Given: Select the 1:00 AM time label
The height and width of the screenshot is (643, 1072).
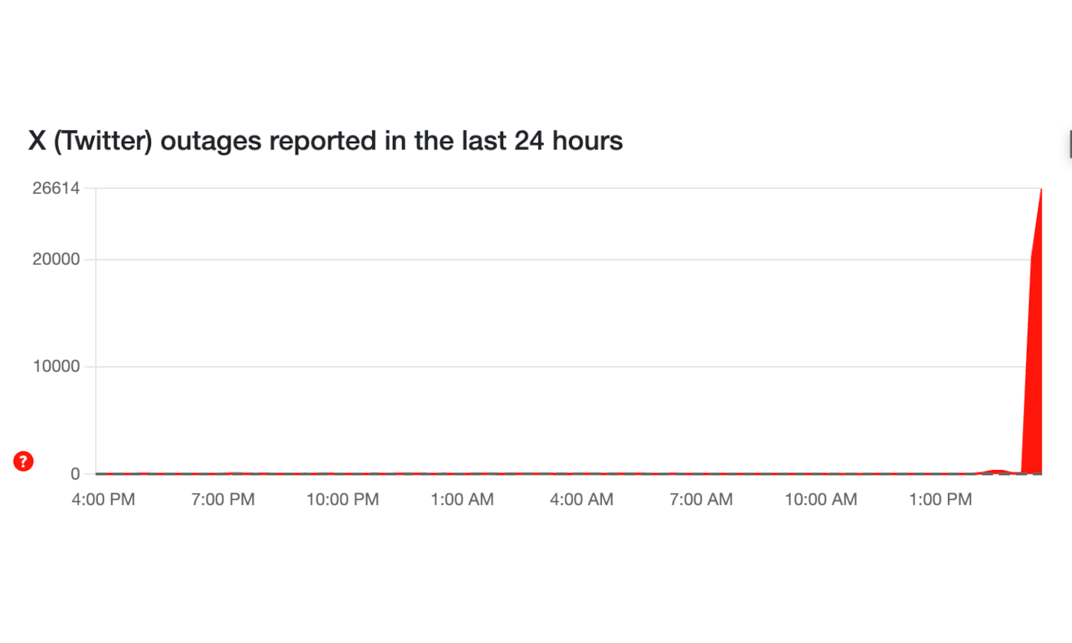Looking at the screenshot, I should pos(462,500).
